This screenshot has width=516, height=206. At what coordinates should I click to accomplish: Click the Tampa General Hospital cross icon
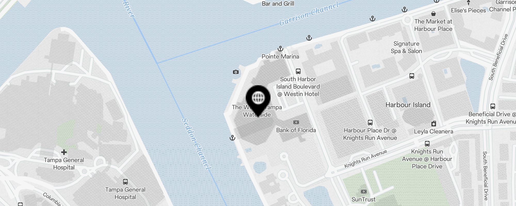tap(64, 152)
